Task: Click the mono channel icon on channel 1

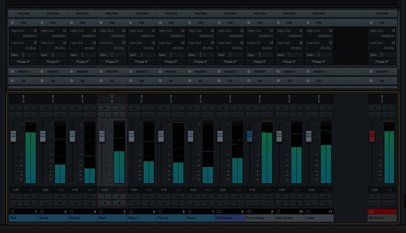Action: pos(12,211)
